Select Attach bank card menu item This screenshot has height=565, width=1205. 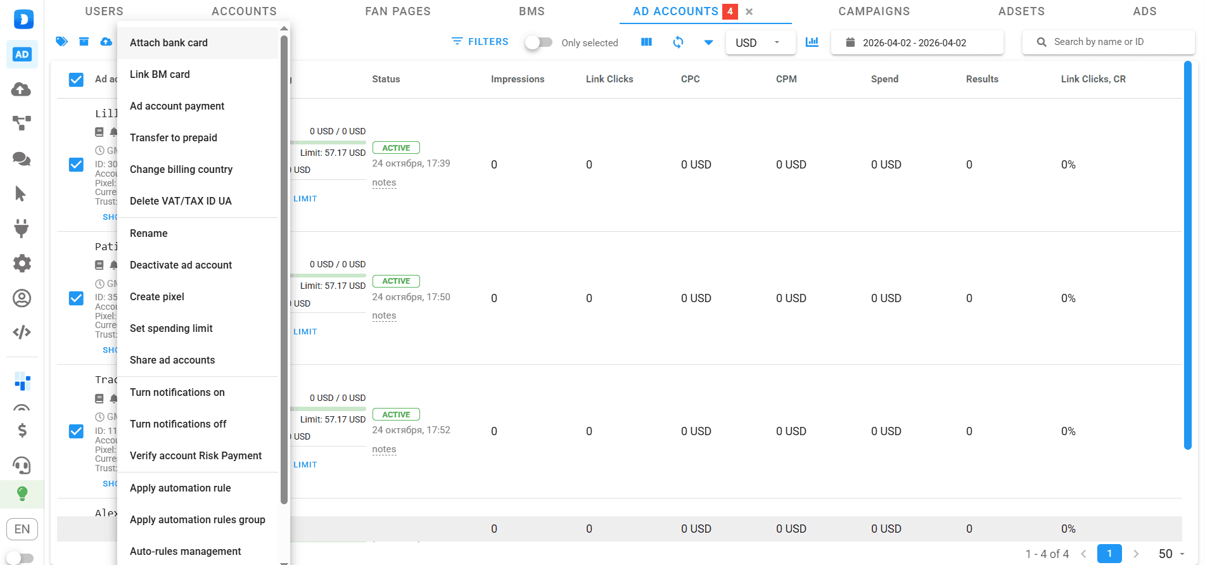point(169,42)
